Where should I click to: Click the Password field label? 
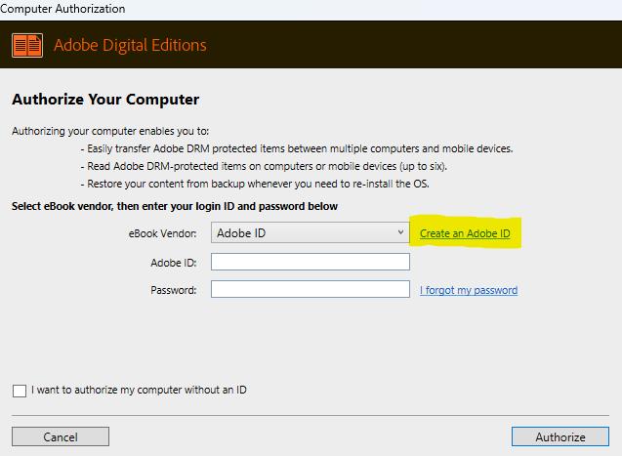pyautogui.click(x=173, y=290)
